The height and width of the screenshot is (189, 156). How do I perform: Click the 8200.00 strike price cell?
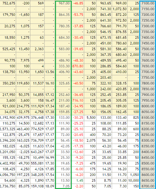tap(148, 129)
